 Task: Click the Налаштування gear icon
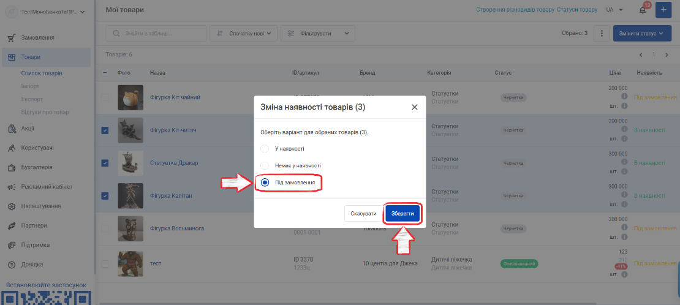(12, 206)
